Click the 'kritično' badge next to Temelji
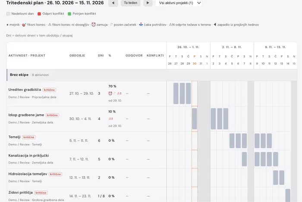The image size is (302, 202). [29, 137]
